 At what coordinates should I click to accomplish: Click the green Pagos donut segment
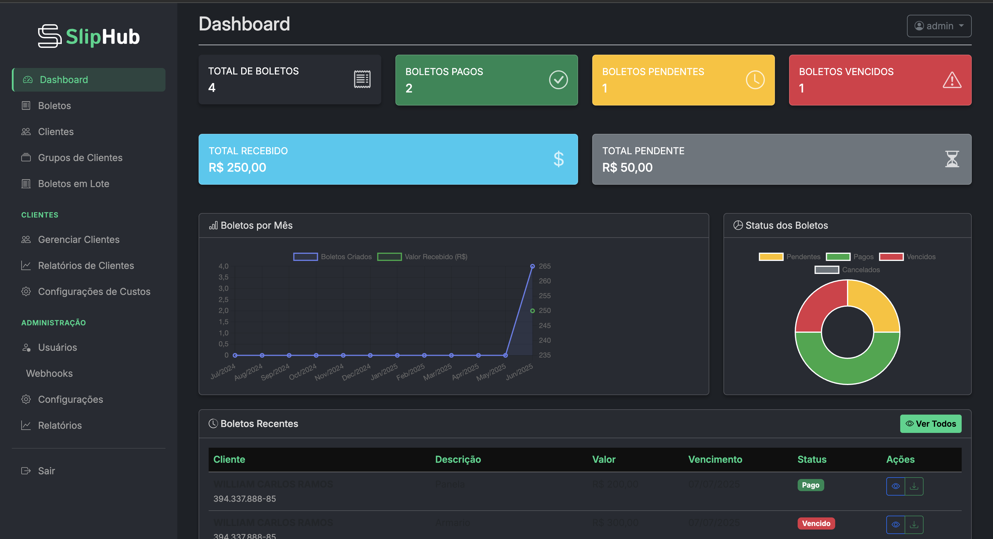pyautogui.click(x=847, y=371)
